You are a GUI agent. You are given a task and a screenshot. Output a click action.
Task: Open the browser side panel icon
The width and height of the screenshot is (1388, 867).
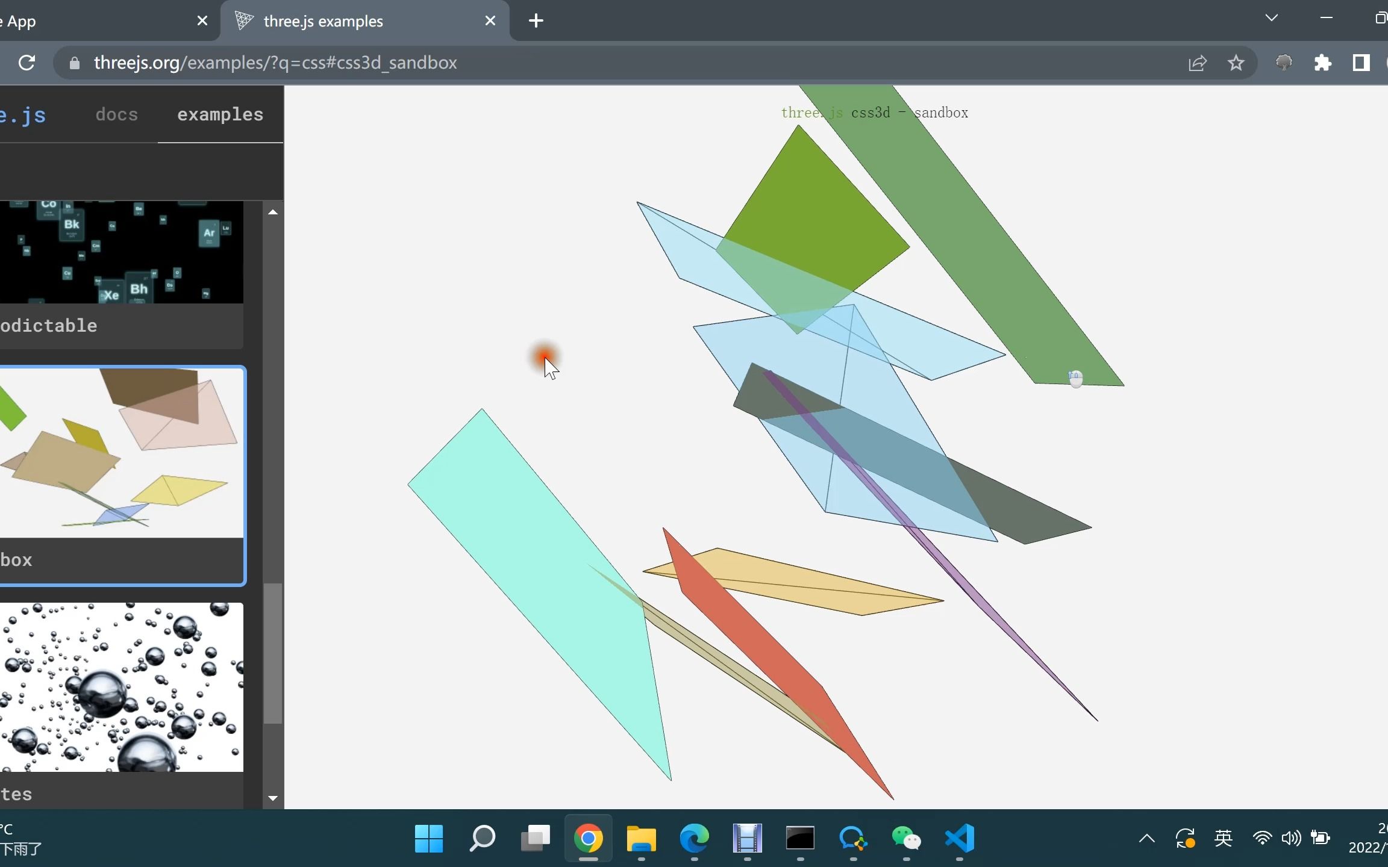(x=1361, y=63)
